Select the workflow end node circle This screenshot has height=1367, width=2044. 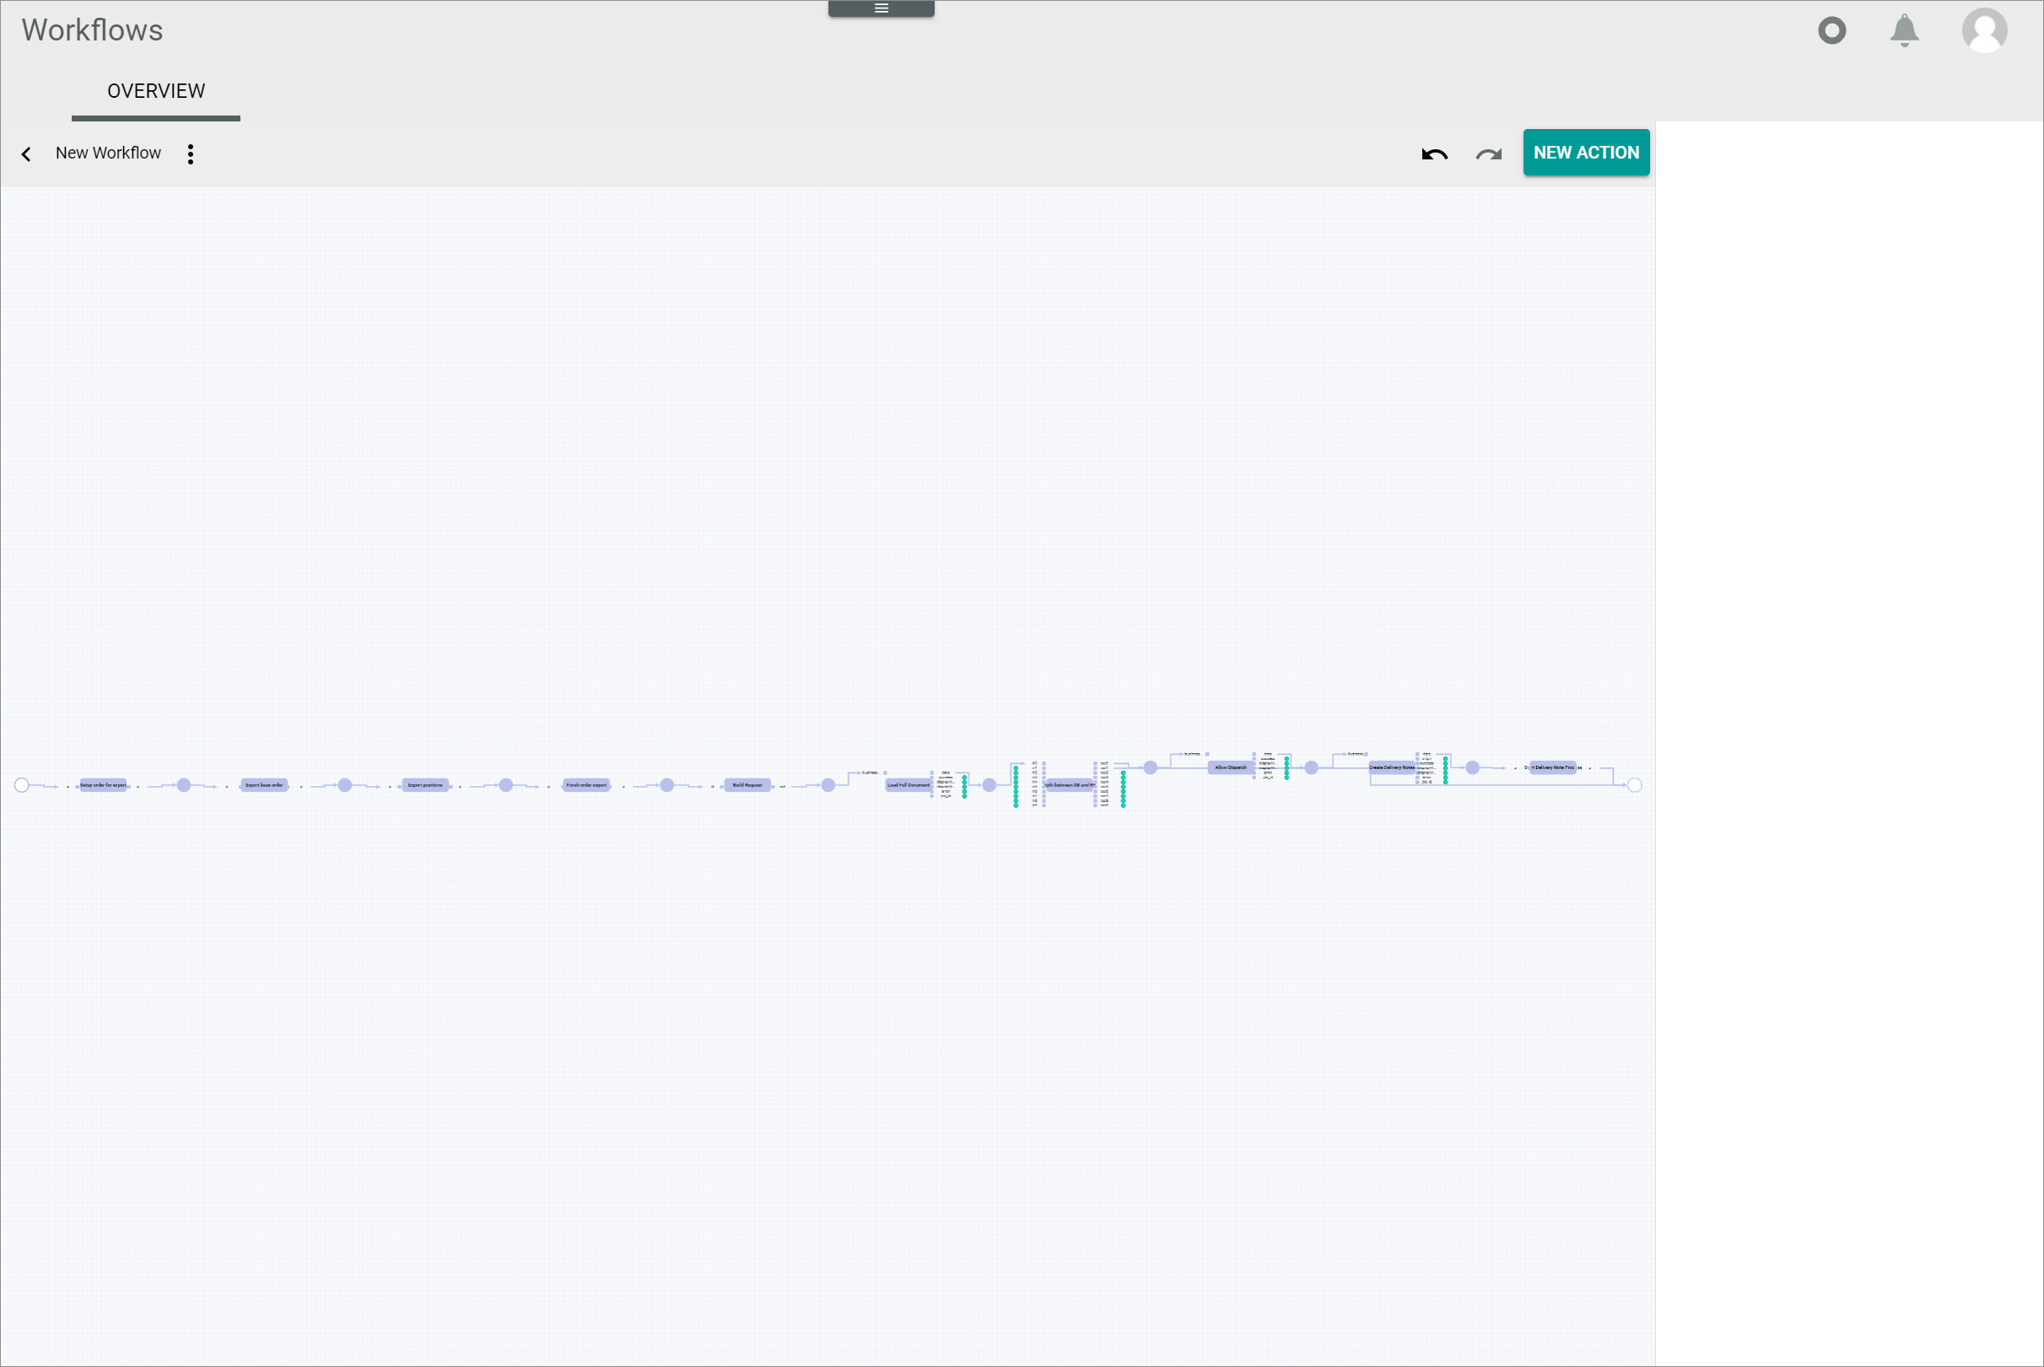1635,785
